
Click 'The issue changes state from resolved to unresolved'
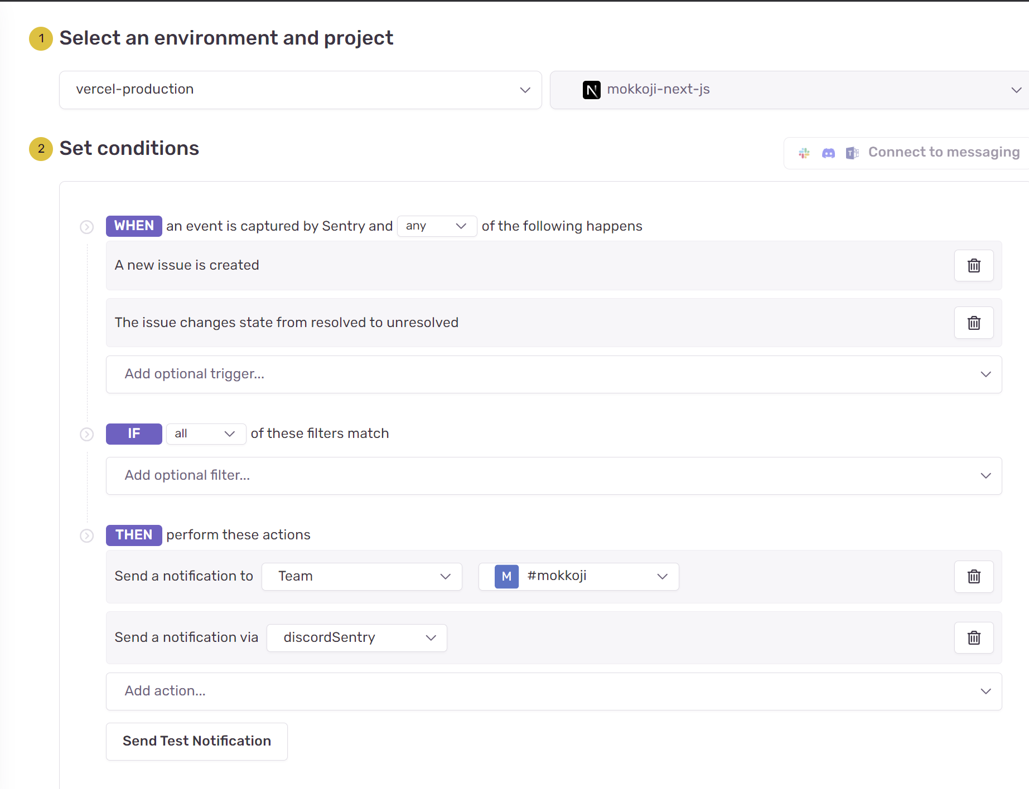click(x=287, y=323)
